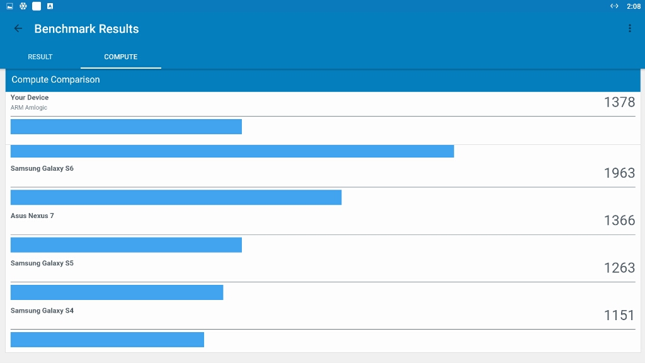The width and height of the screenshot is (645, 363).
Task: Click the Compute Comparison header
Action: [55, 79]
